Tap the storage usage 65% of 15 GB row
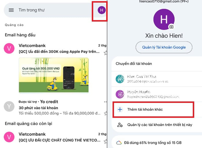 pyautogui.click(x=157, y=143)
